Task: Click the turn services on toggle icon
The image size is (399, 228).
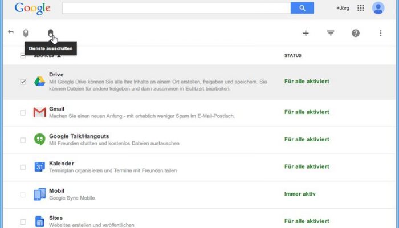Action: [26, 33]
